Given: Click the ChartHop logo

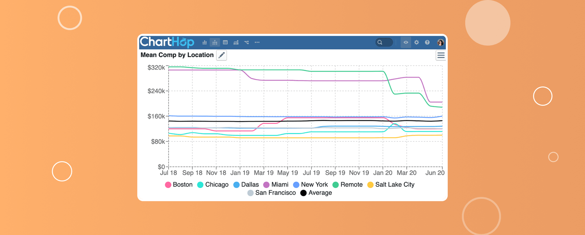Looking at the screenshot, I should (x=167, y=42).
